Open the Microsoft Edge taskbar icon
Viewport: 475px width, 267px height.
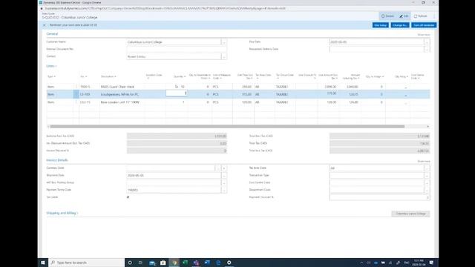point(218,263)
